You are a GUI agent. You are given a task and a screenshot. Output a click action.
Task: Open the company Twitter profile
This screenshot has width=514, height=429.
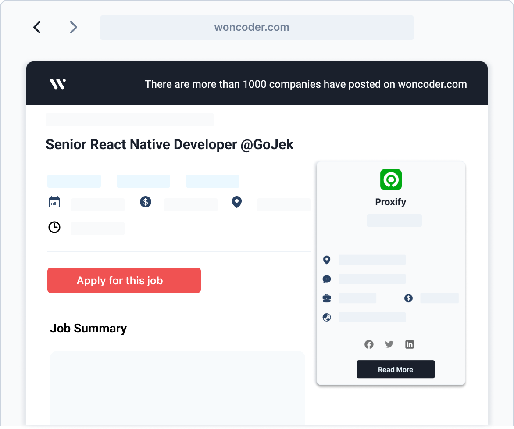point(389,344)
